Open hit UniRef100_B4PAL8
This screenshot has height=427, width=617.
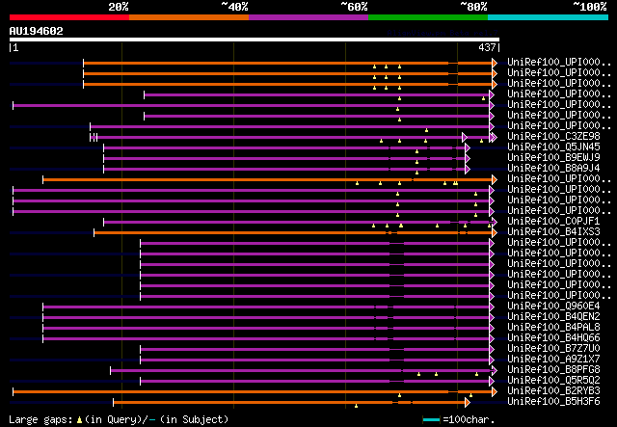tap(553, 328)
